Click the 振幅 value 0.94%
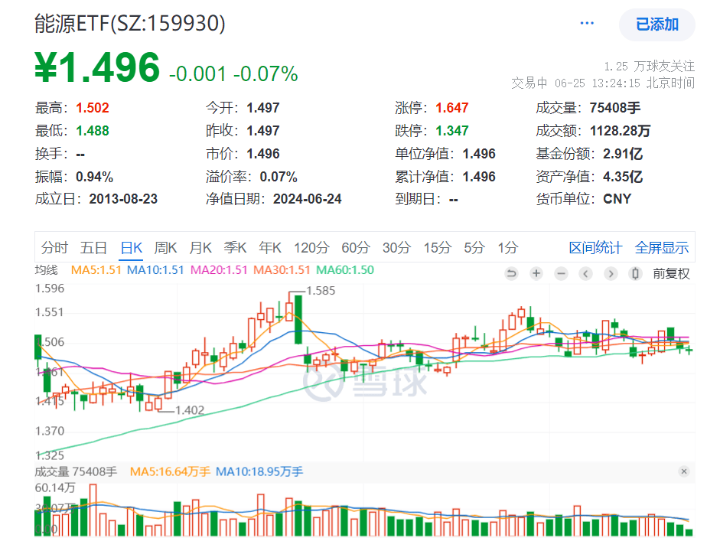Viewport: 707px width, 538px height. 94,177
